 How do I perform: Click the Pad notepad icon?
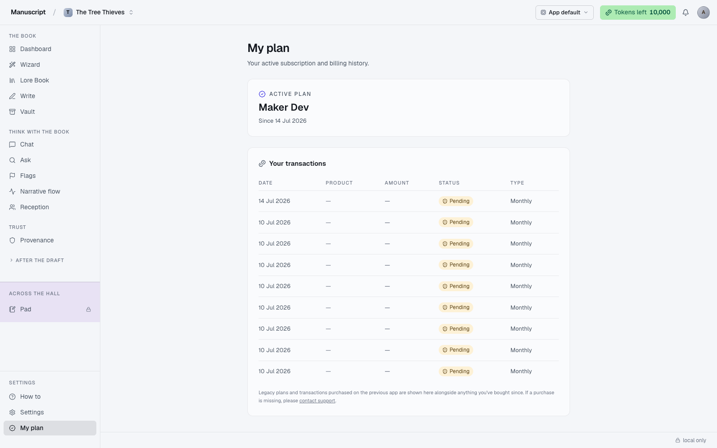(13, 310)
